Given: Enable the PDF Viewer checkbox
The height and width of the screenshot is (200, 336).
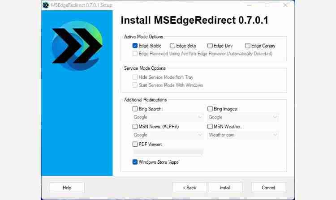Looking at the screenshot, I should [135, 145].
